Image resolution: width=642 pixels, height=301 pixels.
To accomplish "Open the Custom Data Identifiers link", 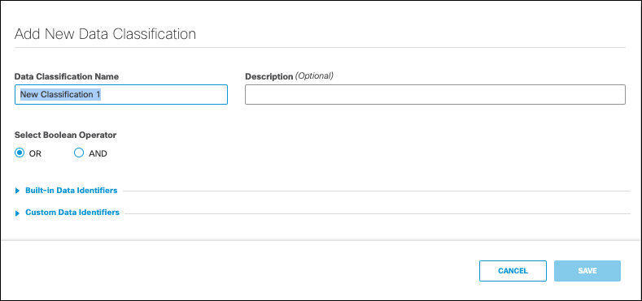I will click(72, 213).
